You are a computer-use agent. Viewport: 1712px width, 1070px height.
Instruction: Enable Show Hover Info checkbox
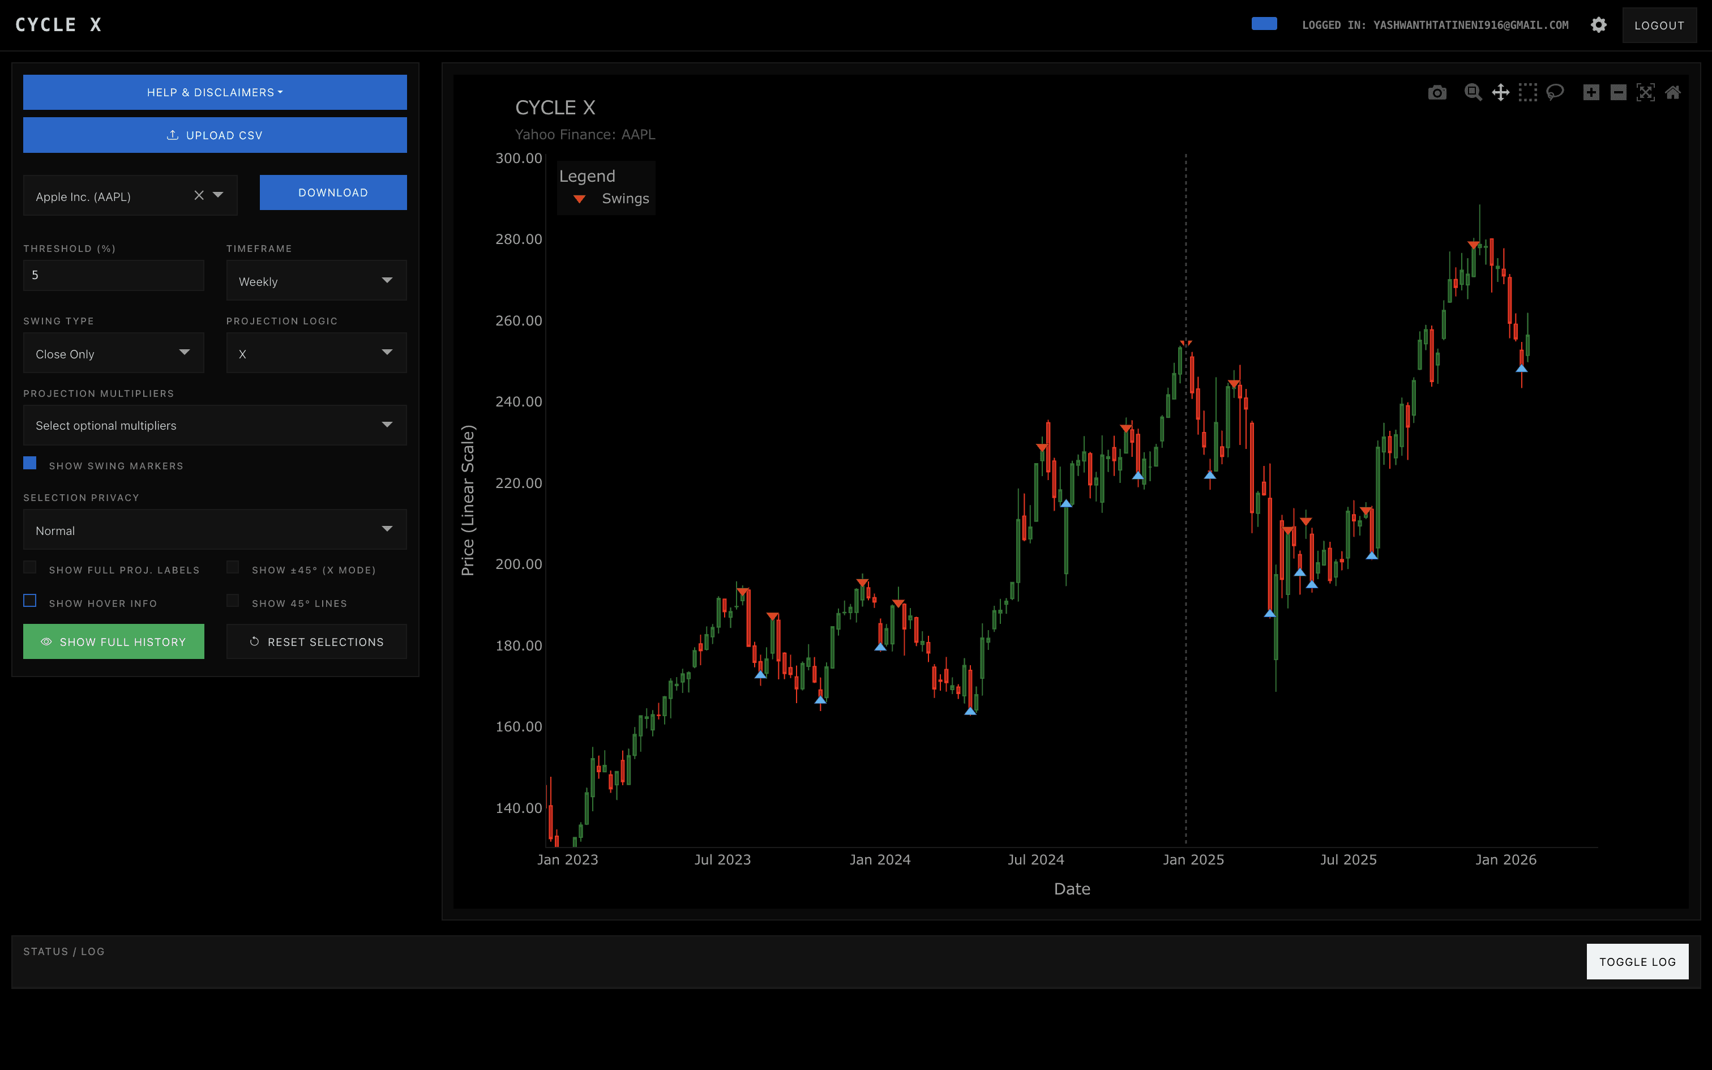29,601
